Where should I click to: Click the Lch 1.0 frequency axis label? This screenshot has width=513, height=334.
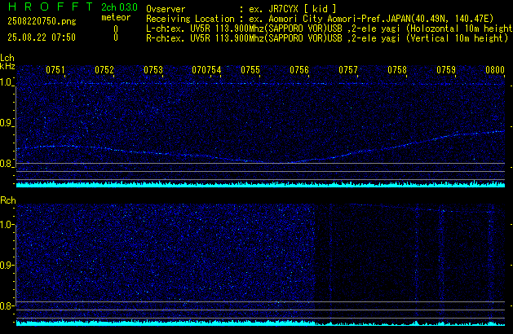pyautogui.click(x=7, y=82)
